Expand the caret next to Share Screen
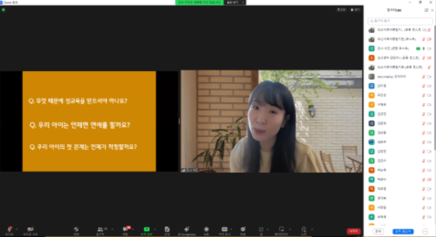This screenshot has height=237, width=436. (155, 229)
